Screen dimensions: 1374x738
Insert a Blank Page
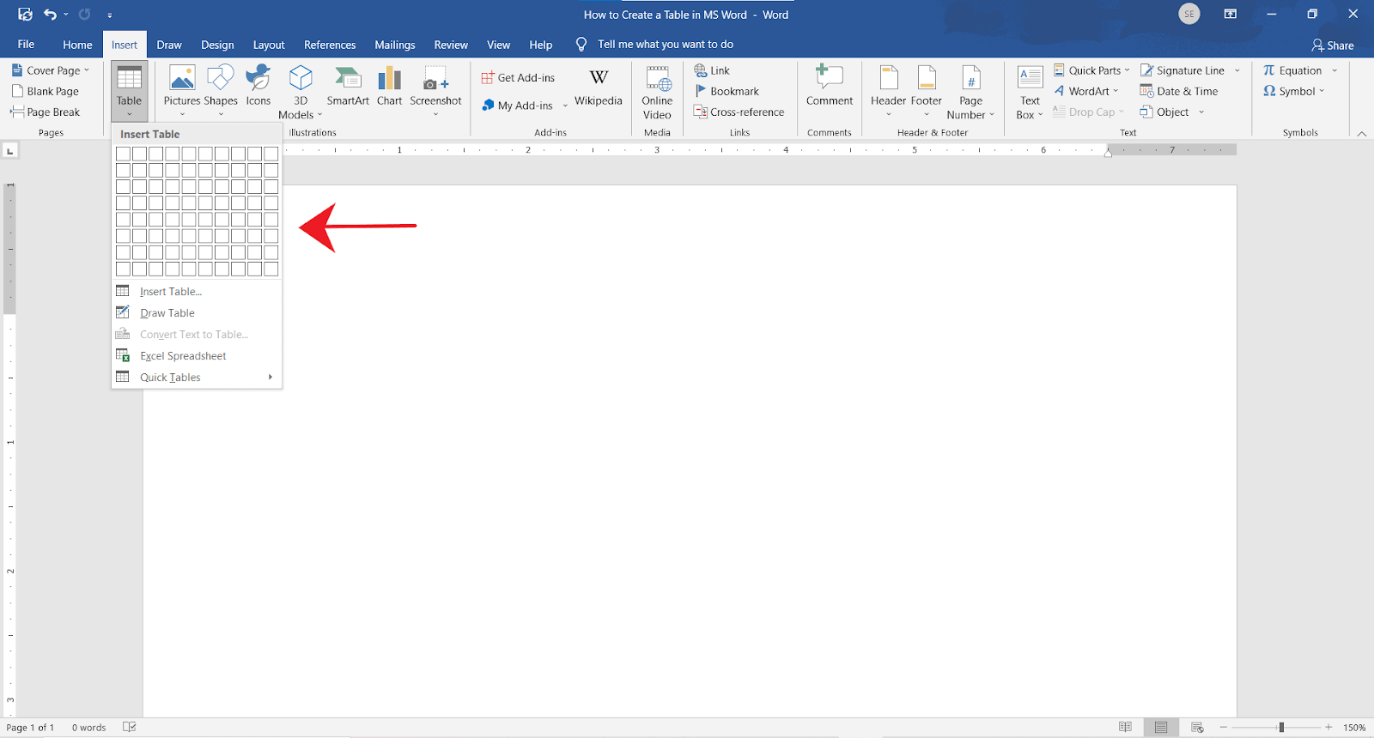click(x=46, y=91)
